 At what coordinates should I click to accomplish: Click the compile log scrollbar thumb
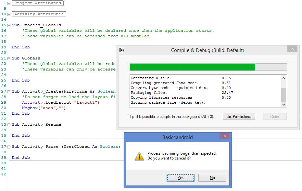coord(283,95)
